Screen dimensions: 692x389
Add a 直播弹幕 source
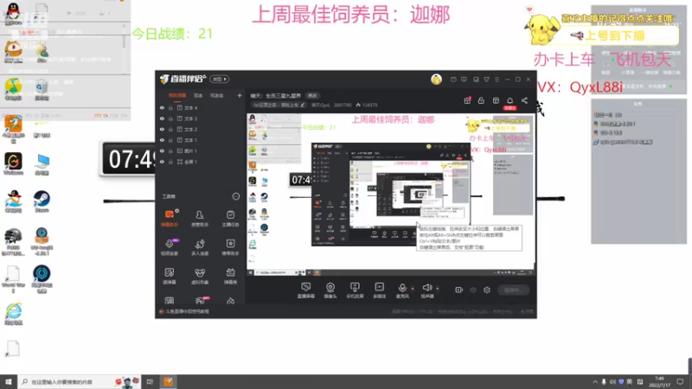click(x=306, y=290)
